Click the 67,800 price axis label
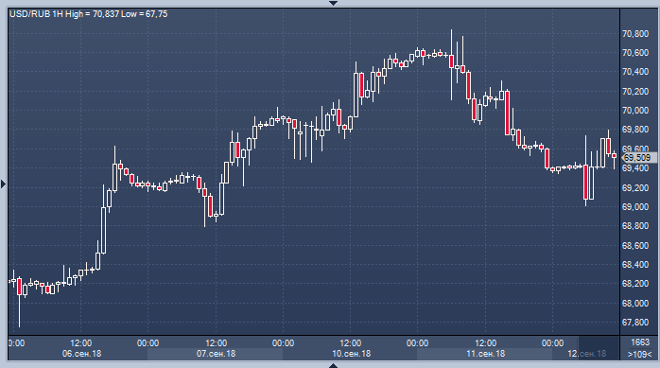Screen dimensions: 660x368 click(635, 323)
